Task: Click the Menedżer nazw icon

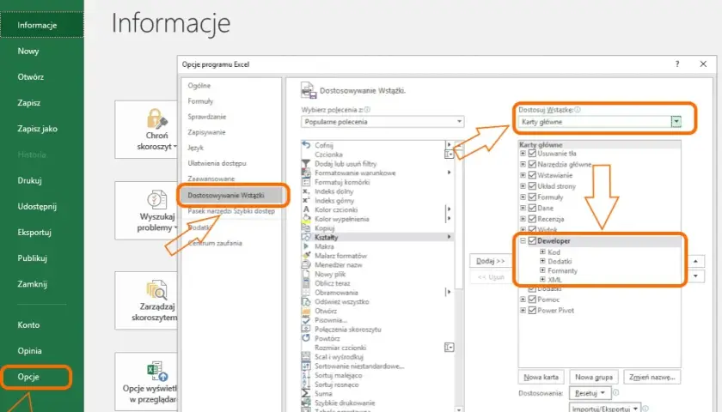Action: pos(306,265)
